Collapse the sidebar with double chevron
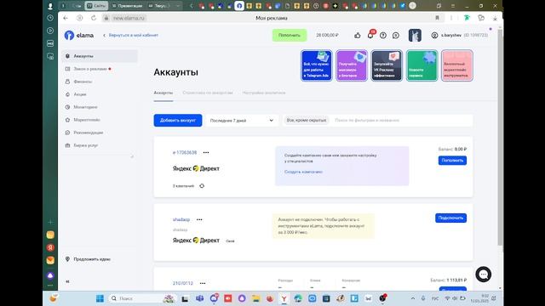The height and width of the screenshot is (306, 545). point(67,281)
